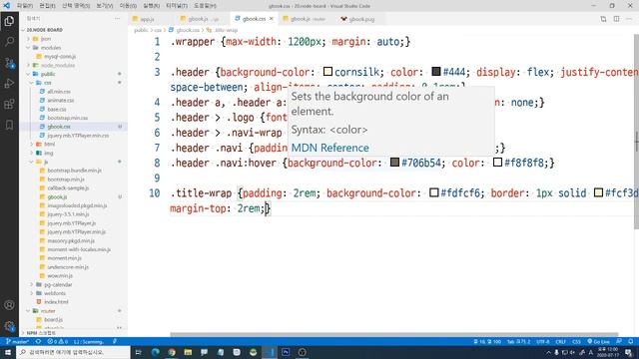Open the editor more actions ellipsis
Image resolution: width=639 pixels, height=359 pixels.
[x=629, y=19]
